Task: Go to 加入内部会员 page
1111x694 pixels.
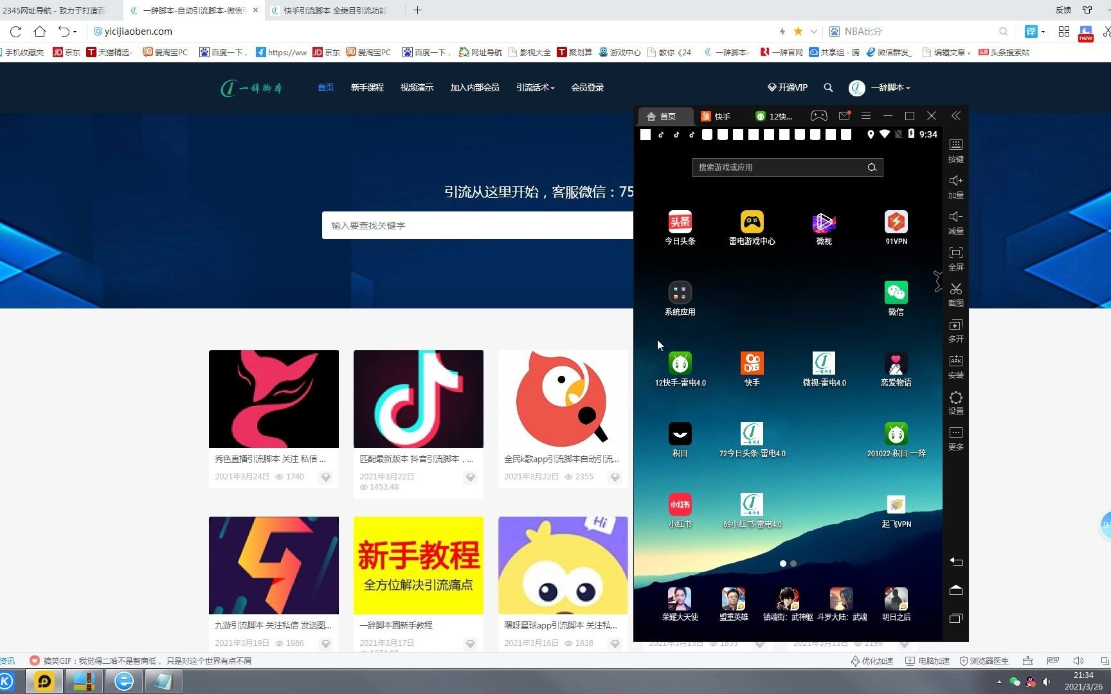Action: pyautogui.click(x=474, y=87)
